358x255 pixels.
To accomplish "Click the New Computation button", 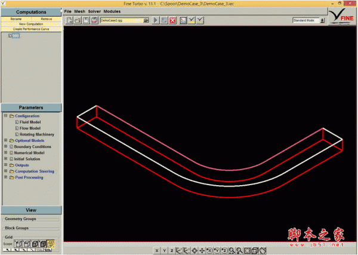I will tap(31, 24).
